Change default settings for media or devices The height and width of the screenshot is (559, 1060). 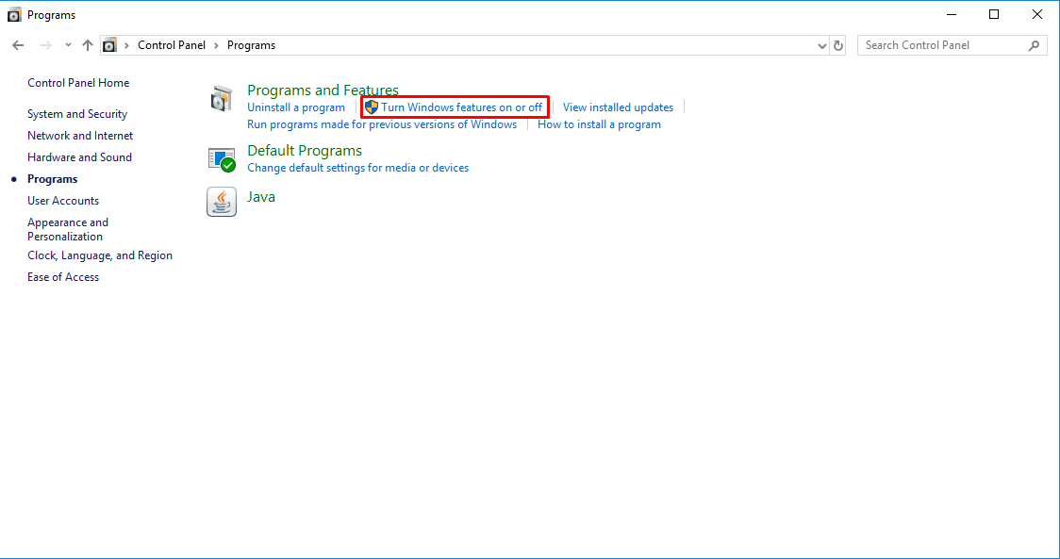[357, 168]
